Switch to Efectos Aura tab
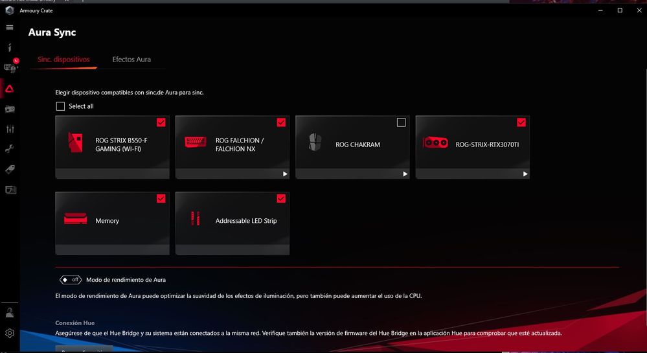Image resolution: width=647 pixels, height=353 pixels. pyautogui.click(x=131, y=60)
